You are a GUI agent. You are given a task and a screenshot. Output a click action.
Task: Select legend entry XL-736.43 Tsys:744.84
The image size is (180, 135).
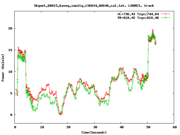coord(138,14)
